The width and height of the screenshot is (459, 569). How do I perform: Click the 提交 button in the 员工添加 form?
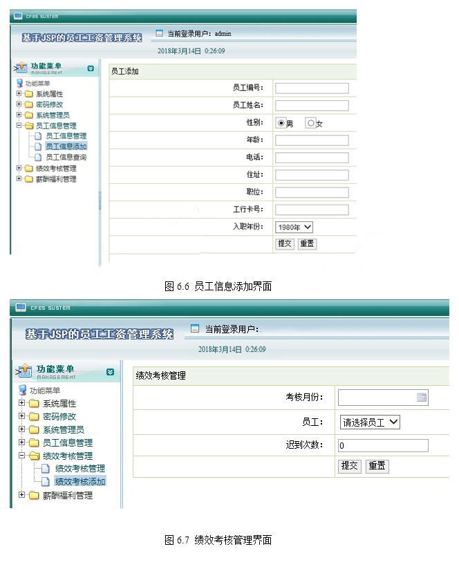[x=285, y=243]
